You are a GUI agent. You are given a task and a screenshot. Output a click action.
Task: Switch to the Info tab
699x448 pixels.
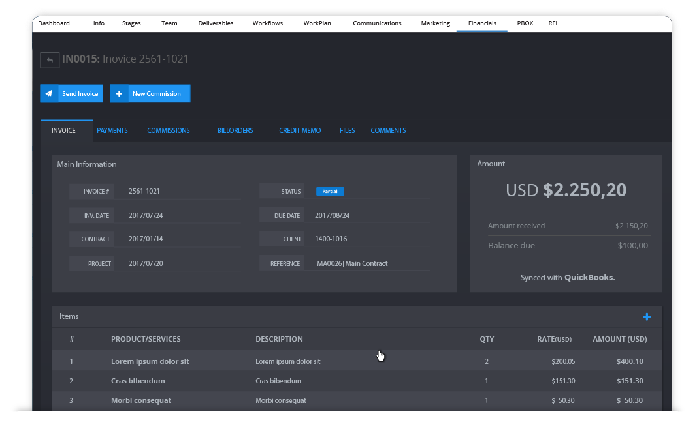99,23
